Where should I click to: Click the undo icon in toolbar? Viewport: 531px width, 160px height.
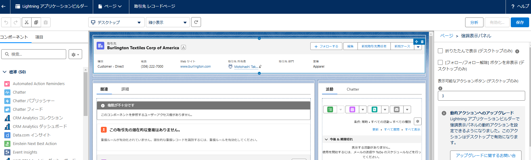click(x=6, y=22)
